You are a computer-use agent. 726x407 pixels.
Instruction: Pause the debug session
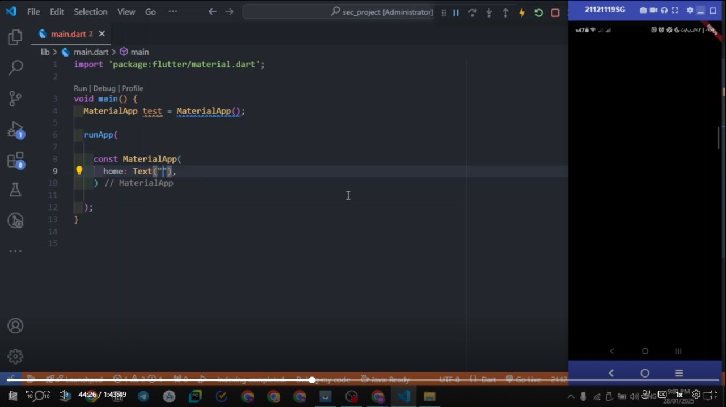455,12
